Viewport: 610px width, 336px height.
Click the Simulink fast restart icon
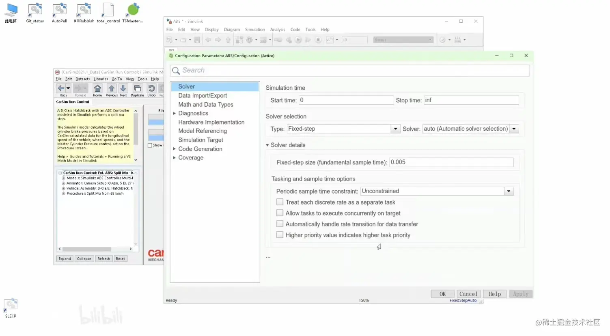pos(278,40)
